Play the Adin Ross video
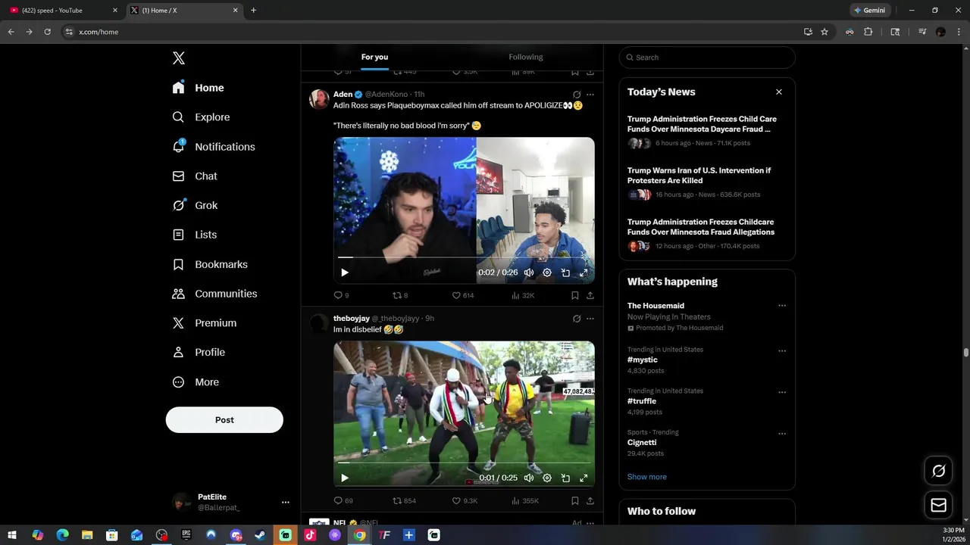The height and width of the screenshot is (545, 970). pyautogui.click(x=345, y=272)
